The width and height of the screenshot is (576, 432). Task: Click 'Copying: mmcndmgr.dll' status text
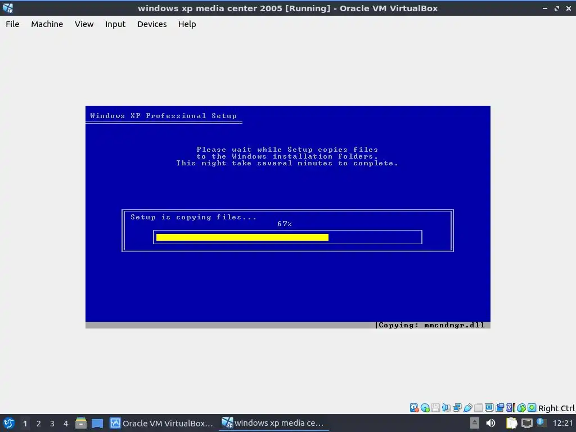[x=431, y=325]
